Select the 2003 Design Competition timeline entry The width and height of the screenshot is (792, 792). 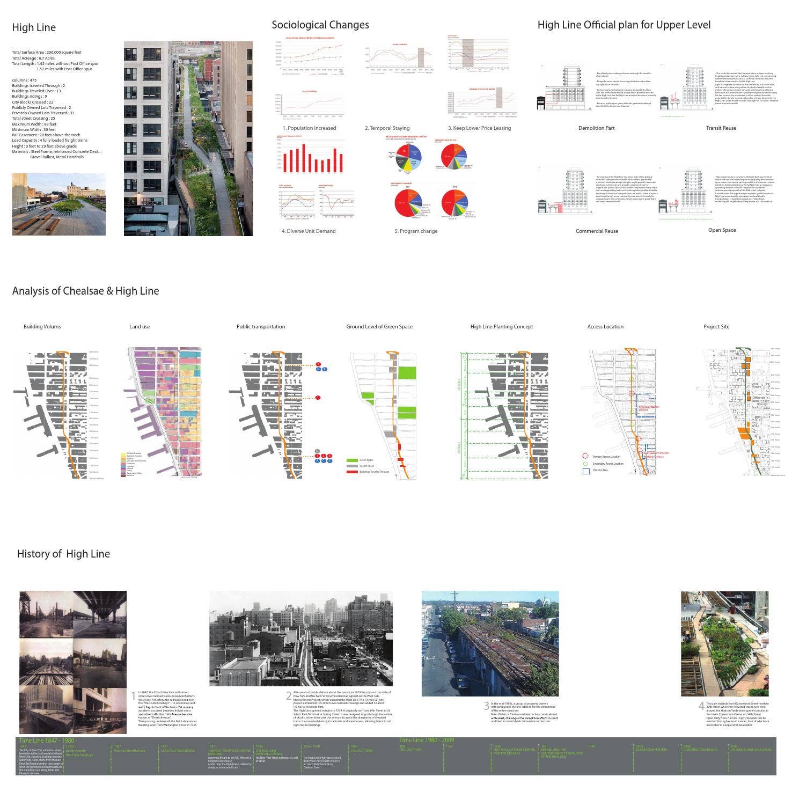(651, 749)
